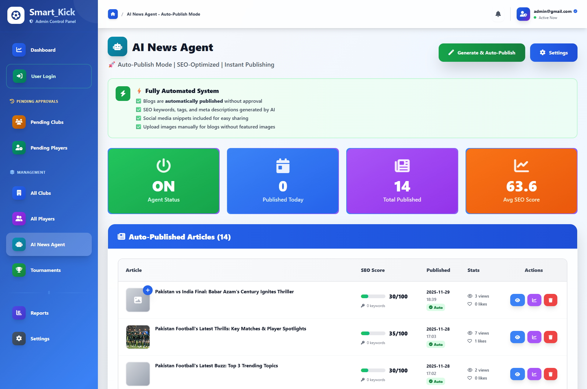Open the Dashboard sidebar item
The height and width of the screenshot is (389, 587).
coord(43,50)
